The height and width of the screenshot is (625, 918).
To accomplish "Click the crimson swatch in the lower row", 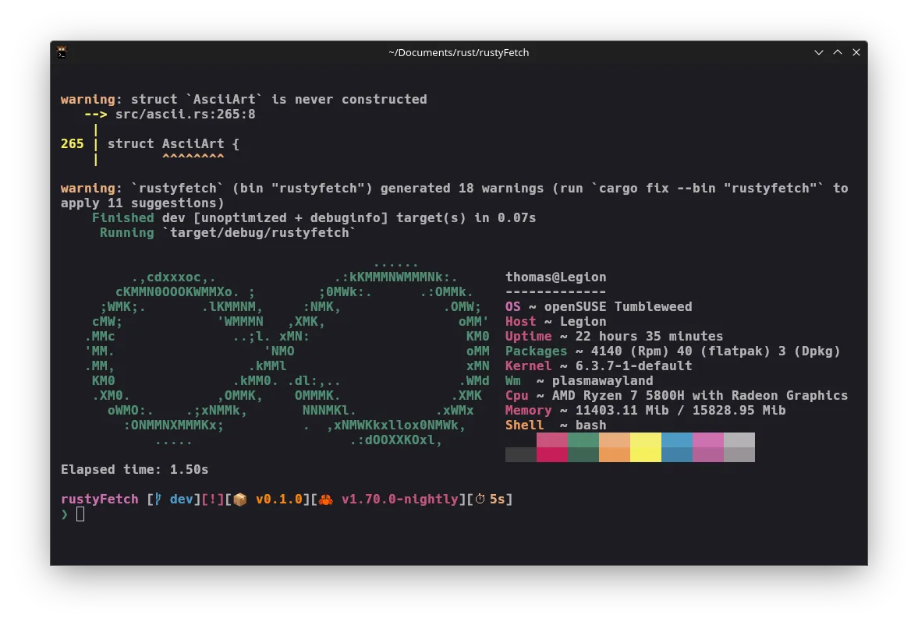I will coord(552,454).
